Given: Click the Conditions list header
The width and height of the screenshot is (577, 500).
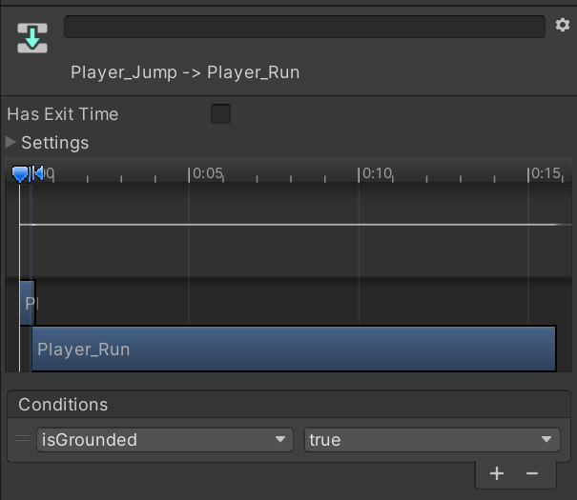Looking at the screenshot, I should pyautogui.click(x=63, y=405).
